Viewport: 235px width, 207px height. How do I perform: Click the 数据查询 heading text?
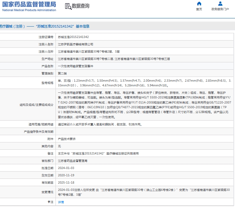80,6
